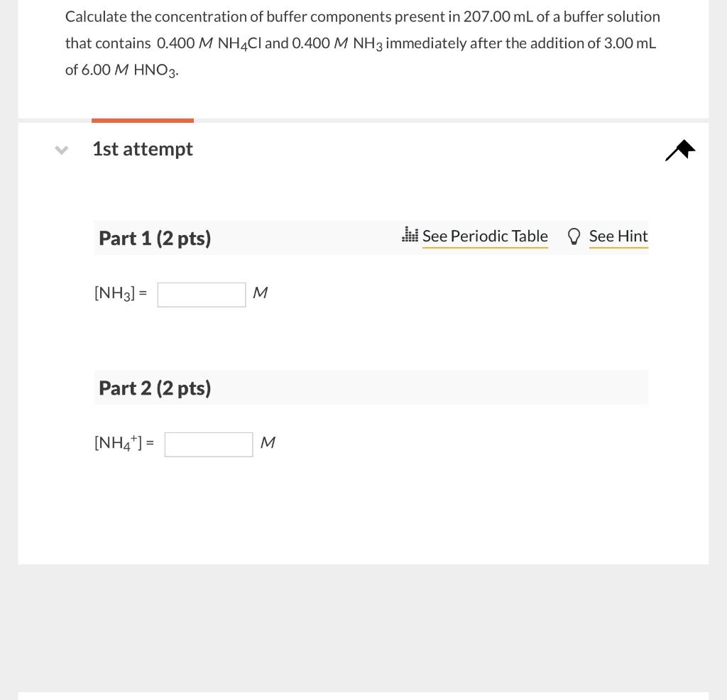Click the 1st attempt heading text
Image resolution: width=727 pixels, height=700 pixels.
pyautogui.click(x=142, y=149)
